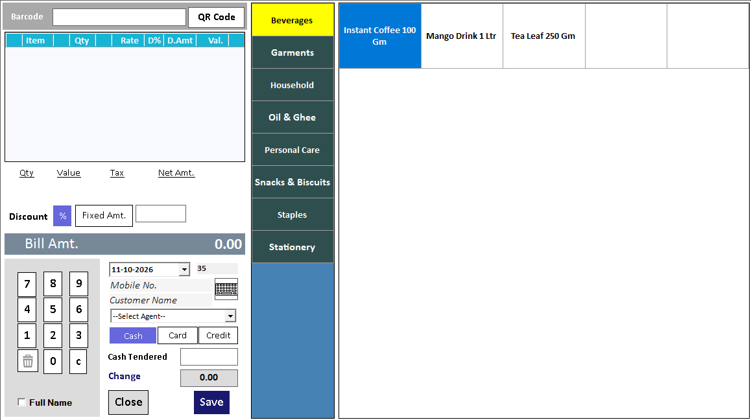
Task: Focus the Barcode input field
Action: pos(119,17)
